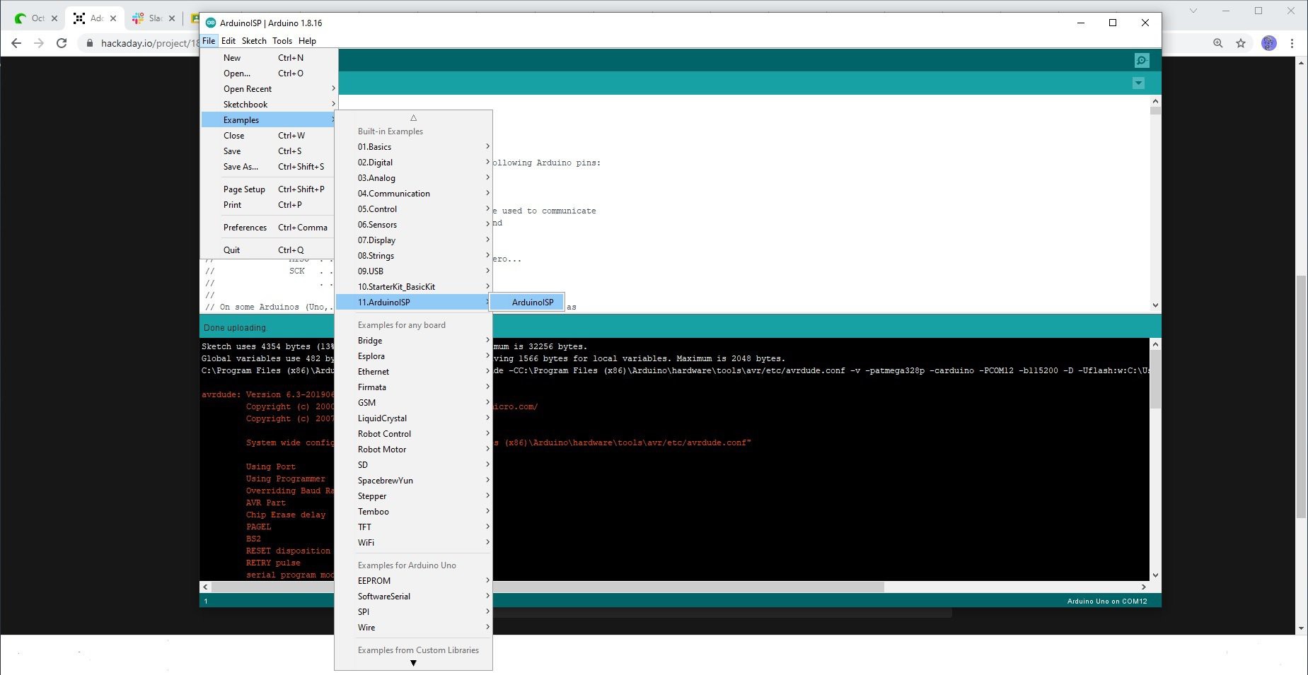1308x675 pixels.
Task: Click the browser back arrow
Action: pos(16,43)
